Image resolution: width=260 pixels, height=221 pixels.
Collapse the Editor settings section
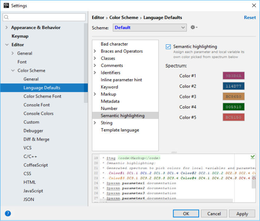[7, 45]
